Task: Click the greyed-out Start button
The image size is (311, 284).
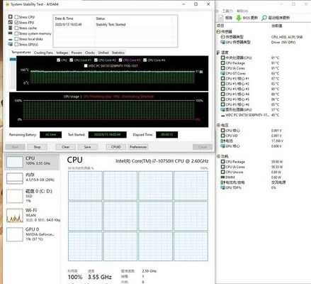Action: pyautogui.click(x=15, y=147)
